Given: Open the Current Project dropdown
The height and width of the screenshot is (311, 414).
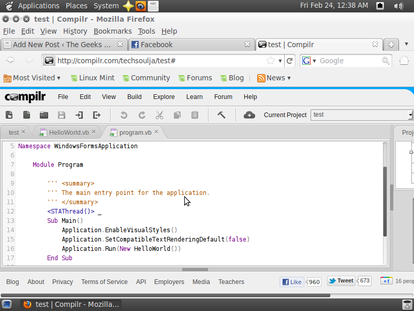Looking at the screenshot, I should pyautogui.click(x=410, y=115).
